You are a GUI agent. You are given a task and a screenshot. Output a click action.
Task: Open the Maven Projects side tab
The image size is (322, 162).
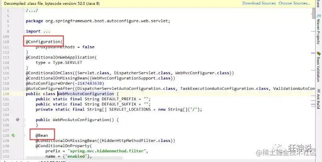coord(318,31)
